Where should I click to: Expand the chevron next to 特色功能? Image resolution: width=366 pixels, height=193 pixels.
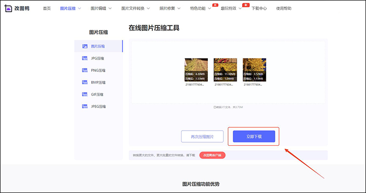209,8
